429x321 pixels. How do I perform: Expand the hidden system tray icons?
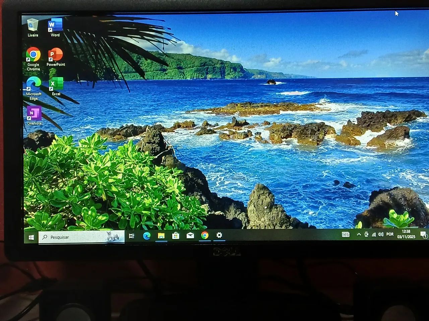[x=359, y=234]
